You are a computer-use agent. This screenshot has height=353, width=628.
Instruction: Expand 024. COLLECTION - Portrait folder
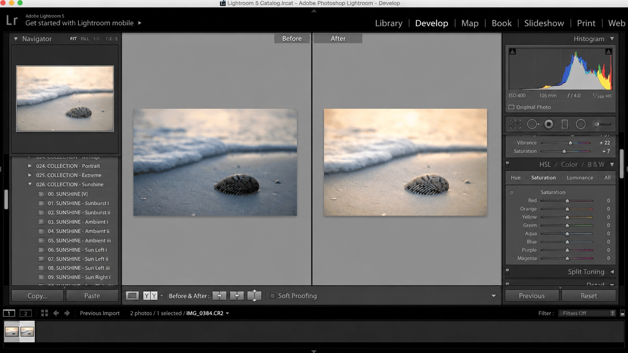click(x=30, y=166)
